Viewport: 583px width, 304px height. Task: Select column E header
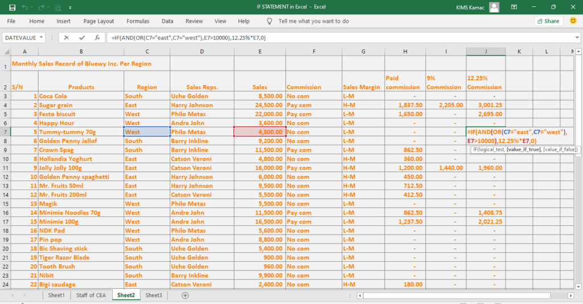point(260,52)
